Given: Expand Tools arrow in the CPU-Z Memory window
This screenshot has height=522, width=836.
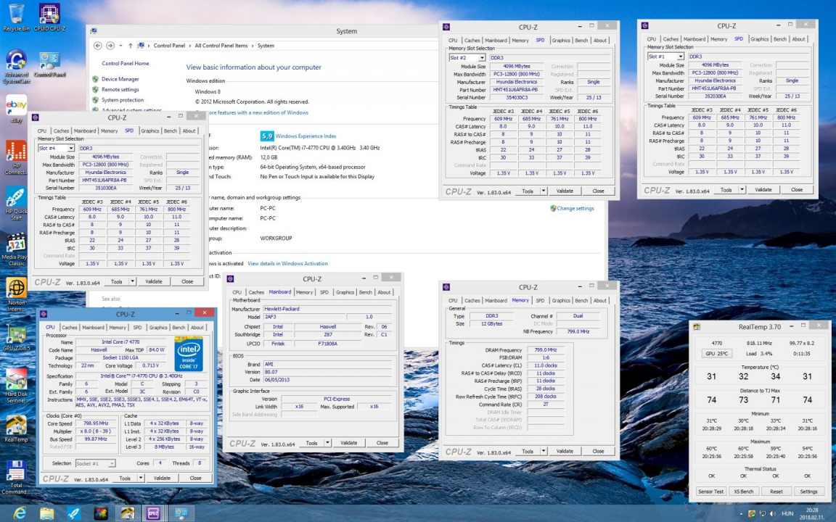Looking at the screenshot, I should [544, 451].
